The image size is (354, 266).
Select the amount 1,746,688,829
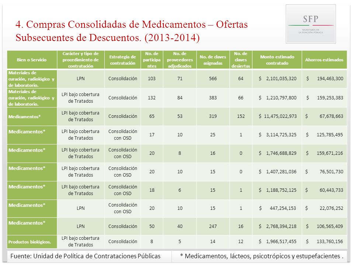click(x=281, y=153)
